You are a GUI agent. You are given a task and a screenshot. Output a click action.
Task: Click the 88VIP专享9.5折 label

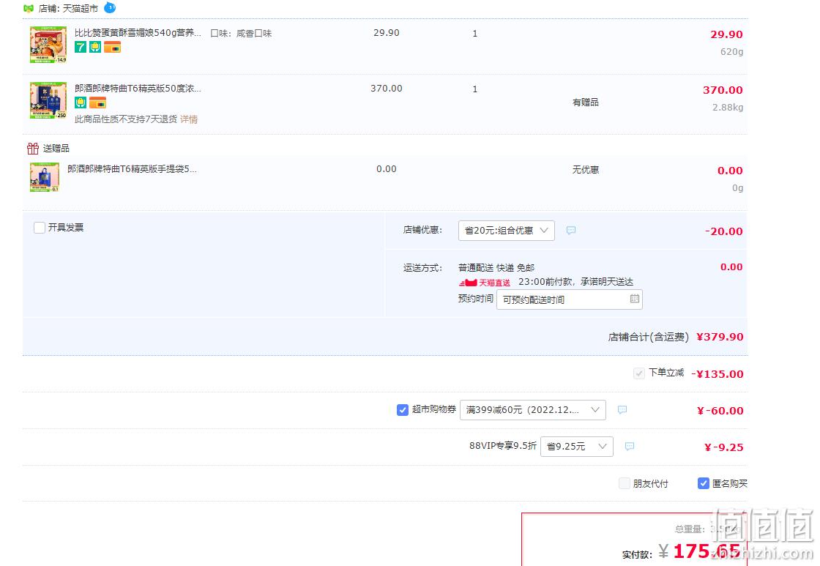pyautogui.click(x=502, y=446)
